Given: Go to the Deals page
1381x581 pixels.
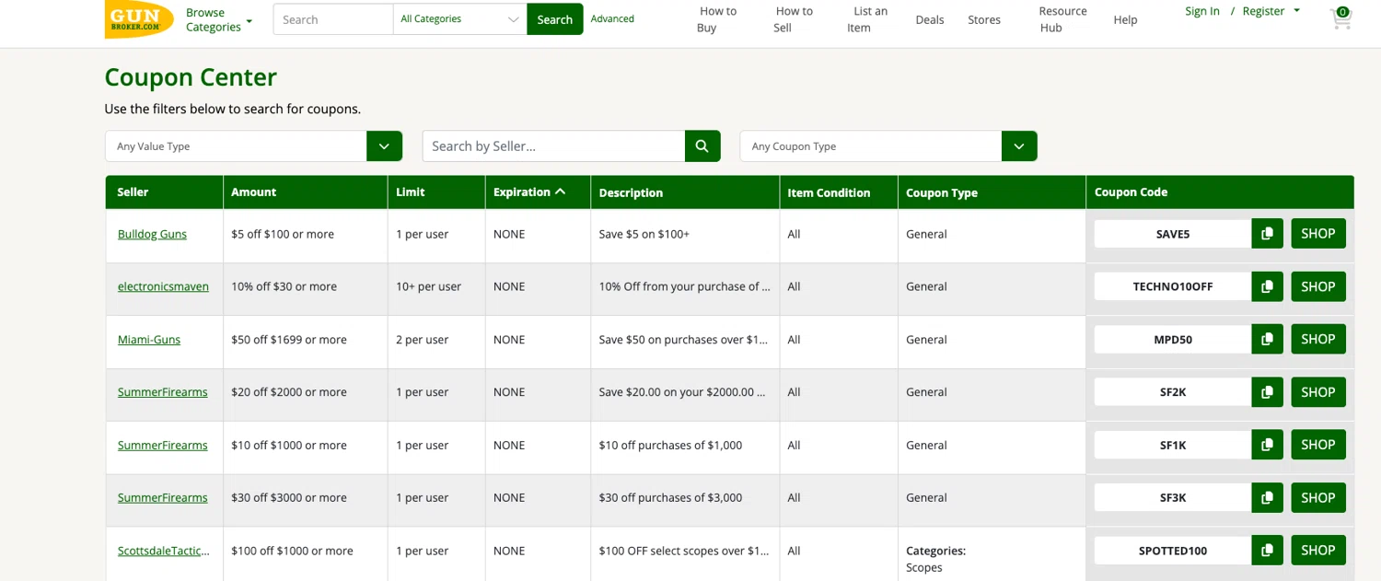Looking at the screenshot, I should pos(930,19).
